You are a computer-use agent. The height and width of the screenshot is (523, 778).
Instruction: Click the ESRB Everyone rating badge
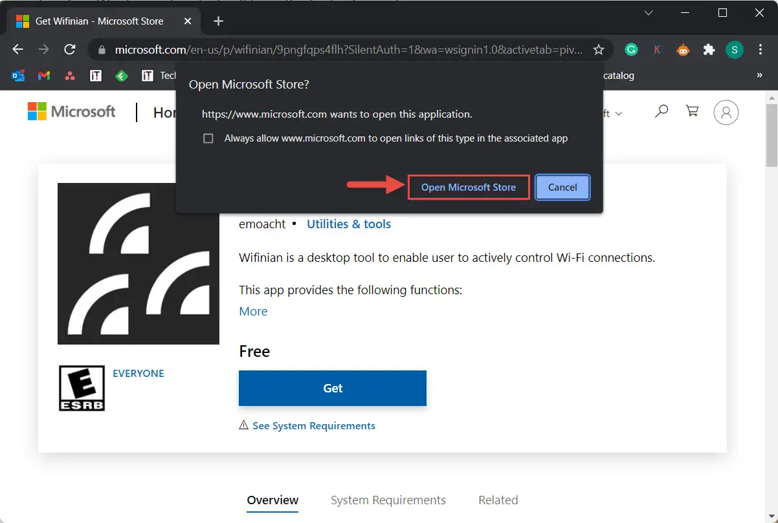[x=82, y=388]
